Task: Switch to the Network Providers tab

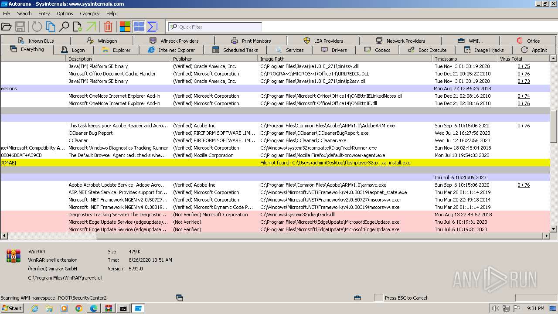Action: (400, 41)
